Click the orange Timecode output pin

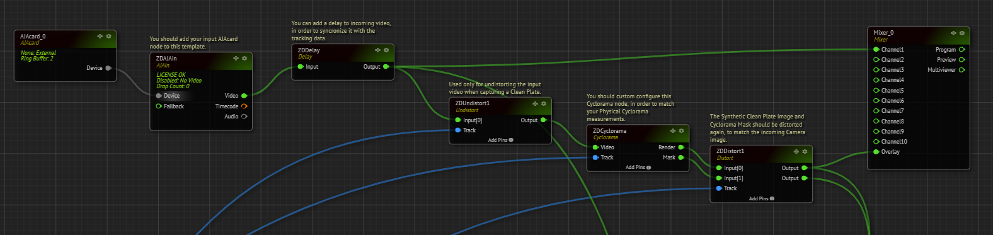(x=244, y=106)
